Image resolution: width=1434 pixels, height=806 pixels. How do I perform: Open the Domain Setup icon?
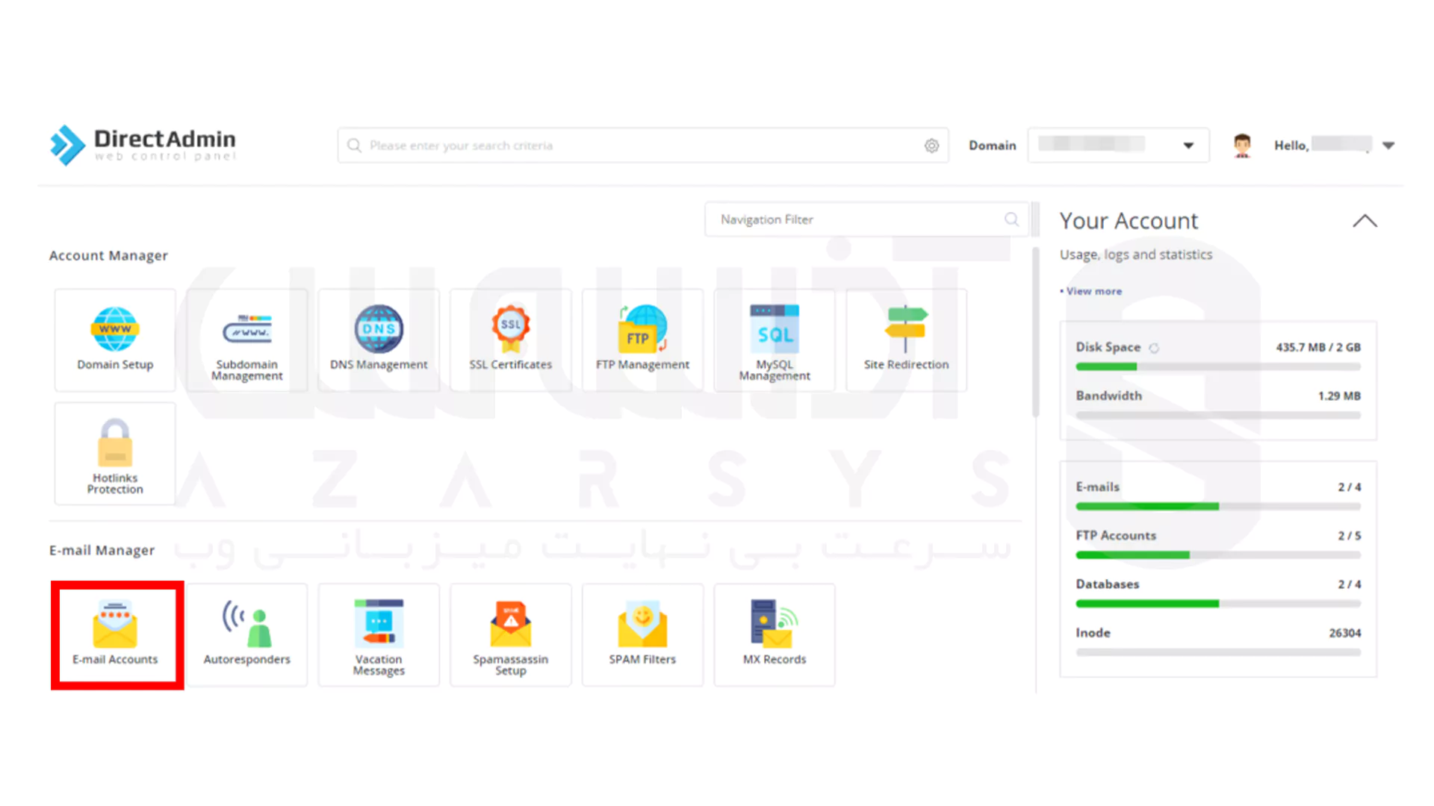point(115,331)
